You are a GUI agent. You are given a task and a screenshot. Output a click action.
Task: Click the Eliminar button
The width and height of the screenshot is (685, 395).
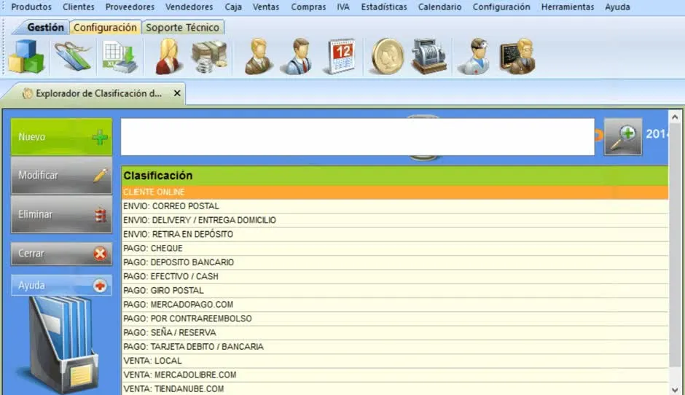61,214
